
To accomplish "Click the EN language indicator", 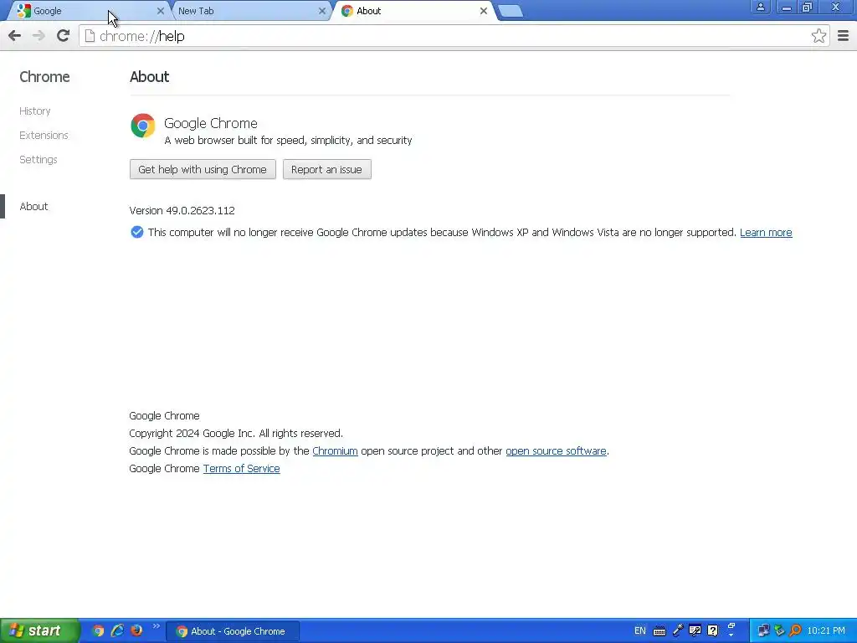I will pos(640,631).
